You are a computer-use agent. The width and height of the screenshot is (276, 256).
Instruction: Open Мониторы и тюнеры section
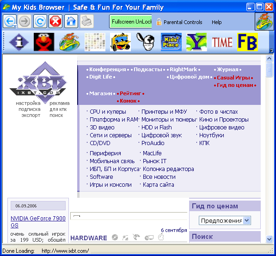point(168,120)
